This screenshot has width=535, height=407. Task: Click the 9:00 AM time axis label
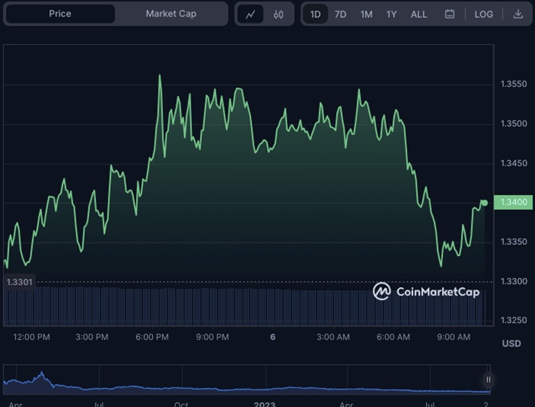(454, 337)
